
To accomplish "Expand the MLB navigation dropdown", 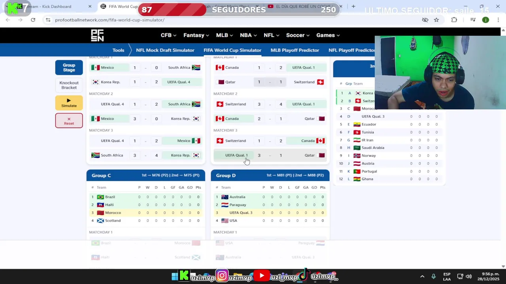I will [225, 35].
